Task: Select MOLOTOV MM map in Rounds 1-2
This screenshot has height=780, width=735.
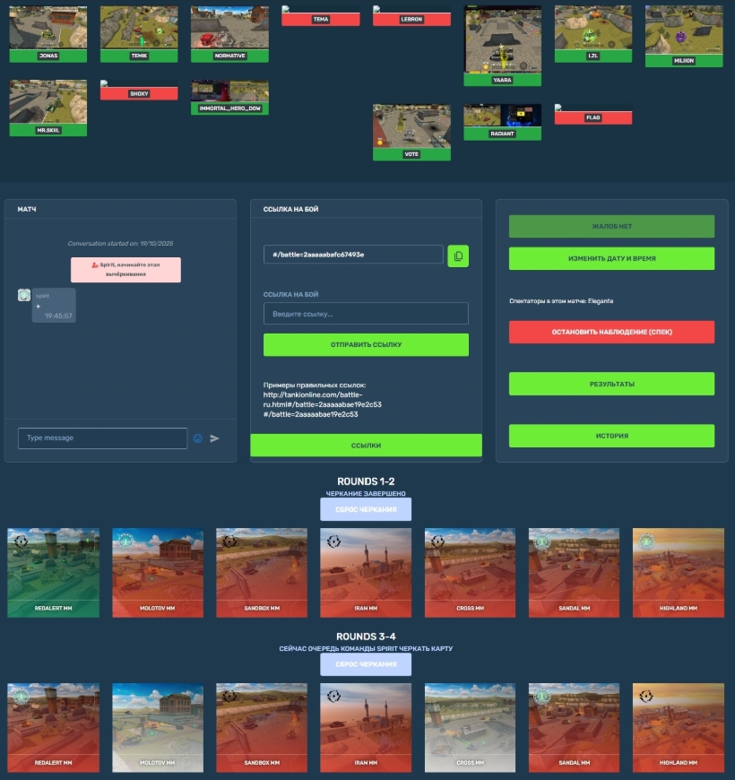Action: click(x=158, y=573)
